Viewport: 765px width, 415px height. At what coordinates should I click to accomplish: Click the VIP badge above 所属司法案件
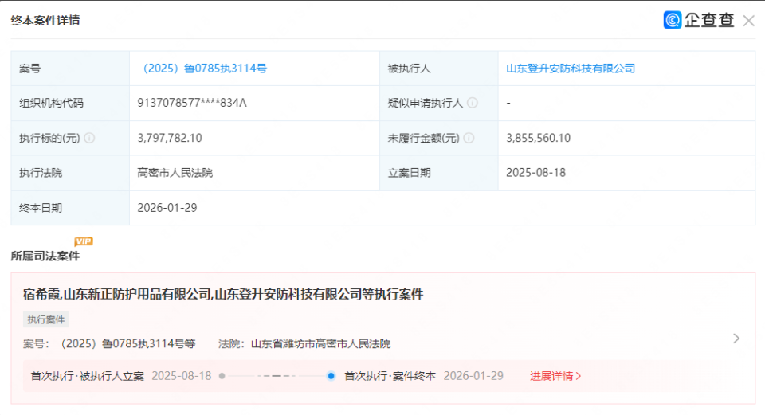pyautogui.click(x=84, y=241)
